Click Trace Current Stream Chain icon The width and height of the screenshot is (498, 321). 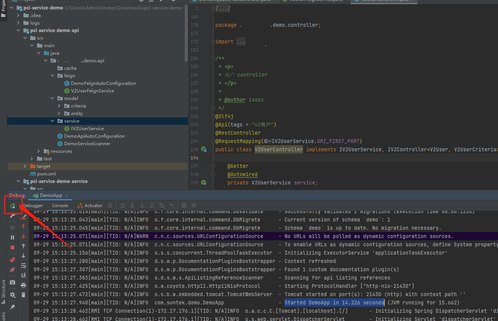pyautogui.click(x=194, y=206)
